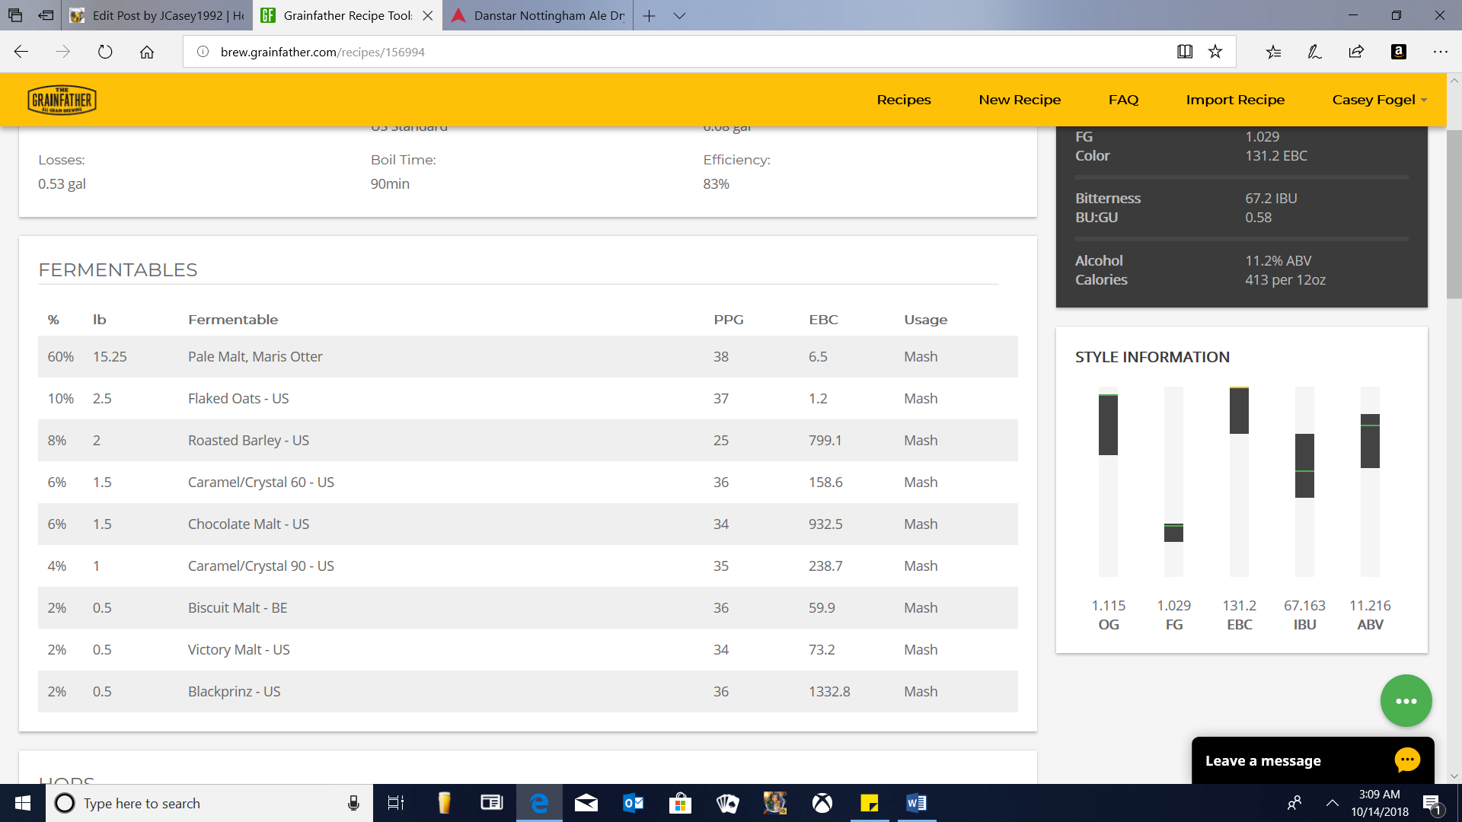Screen dimensions: 1462x822
Task: Click the Blackprinz - US entry
Action: [x=234, y=691]
